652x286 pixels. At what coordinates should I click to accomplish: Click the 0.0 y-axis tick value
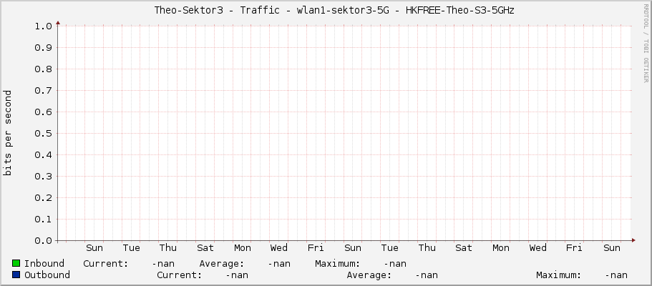[x=43, y=241]
